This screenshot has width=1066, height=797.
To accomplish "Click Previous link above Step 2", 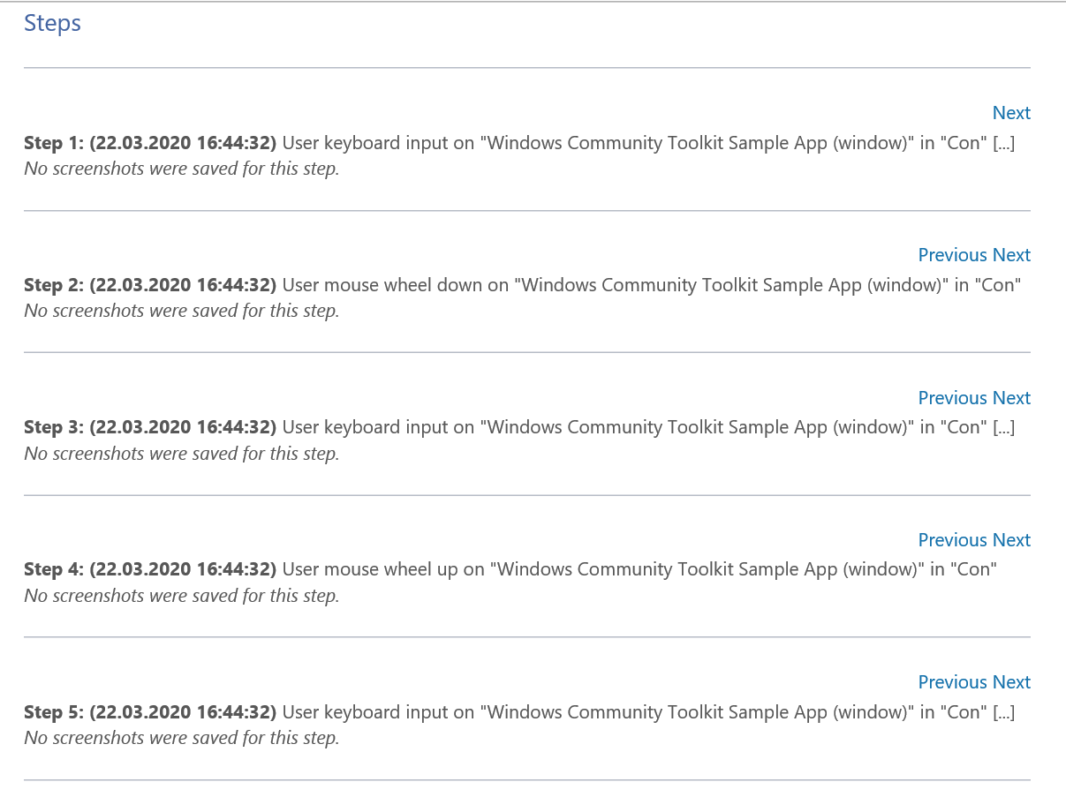I will point(954,255).
